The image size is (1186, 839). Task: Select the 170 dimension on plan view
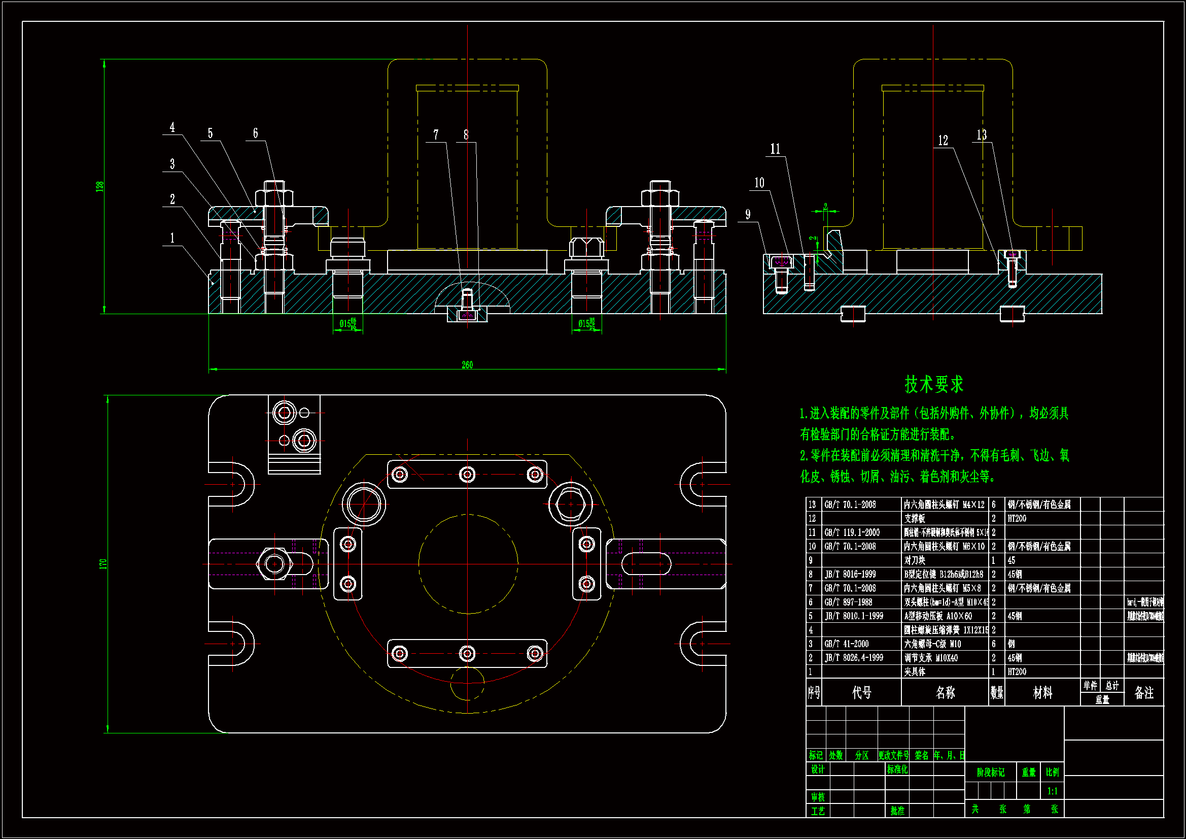tap(103, 564)
